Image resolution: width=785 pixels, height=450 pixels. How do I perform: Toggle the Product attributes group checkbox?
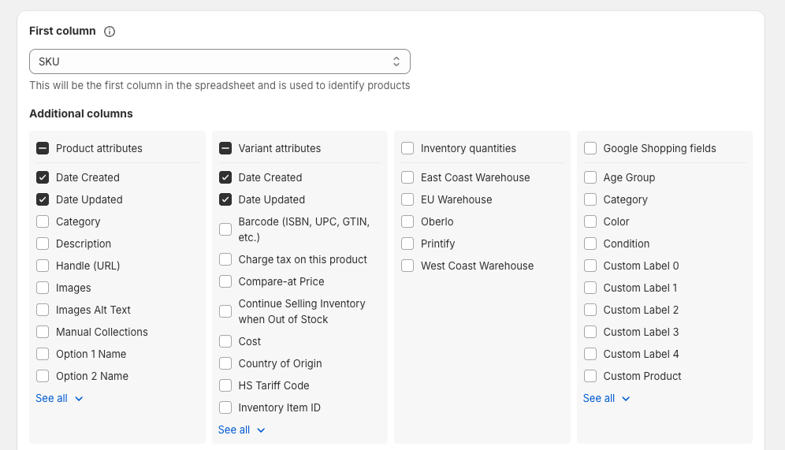43,148
